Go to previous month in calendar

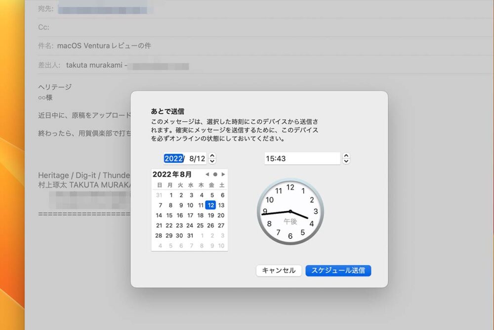pos(207,174)
